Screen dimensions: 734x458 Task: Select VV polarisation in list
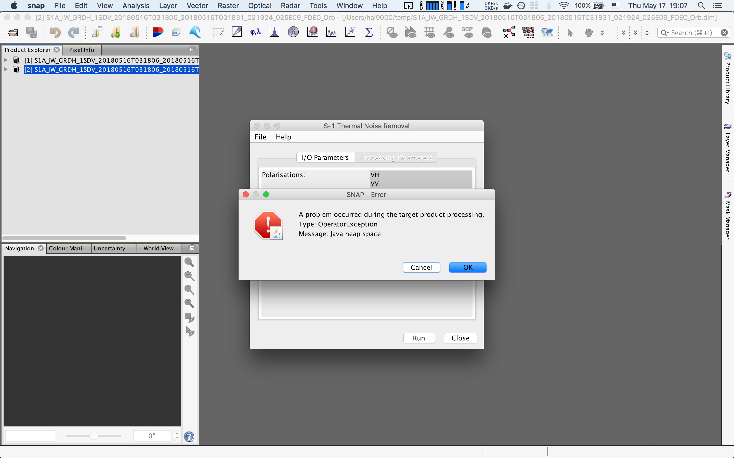pos(421,183)
